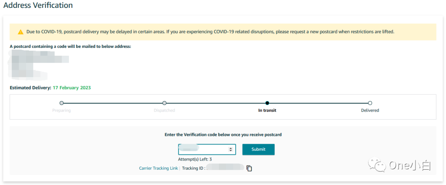Select the Dispatched step marker
The height and width of the screenshot is (185, 446).
(x=164, y=103)
